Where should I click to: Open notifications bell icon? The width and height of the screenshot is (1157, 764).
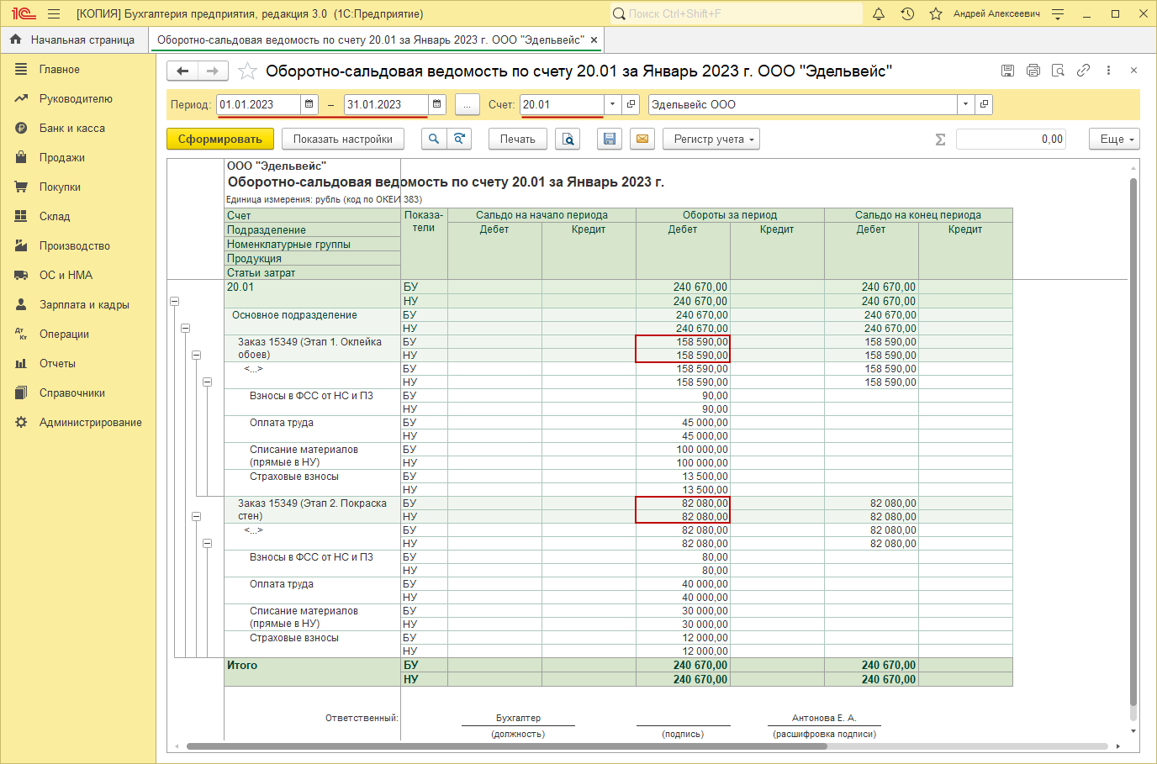click(879, 14)
